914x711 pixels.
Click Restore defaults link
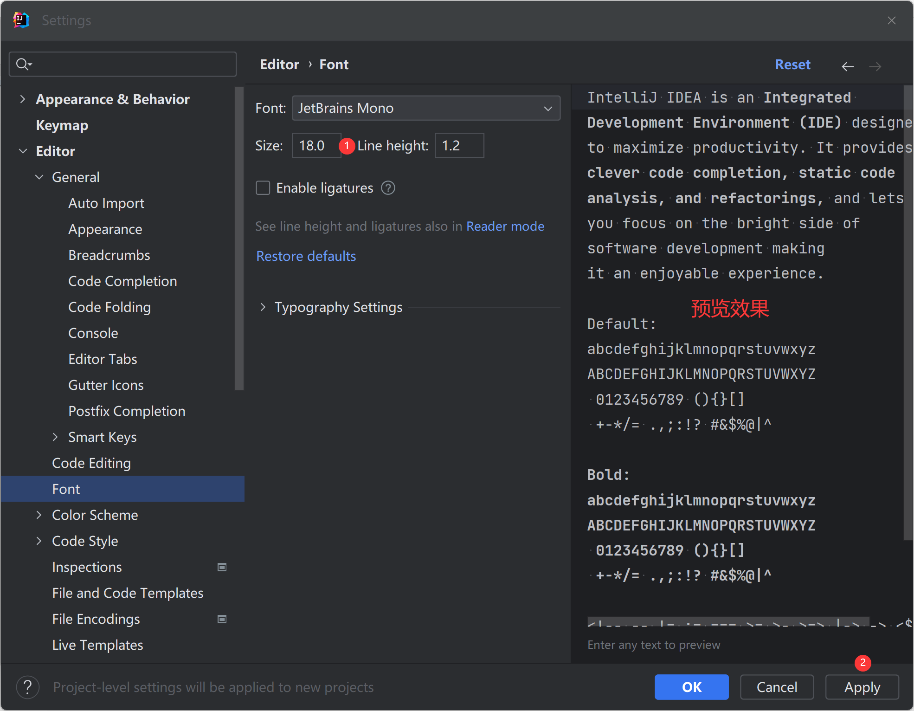point(306,256)
